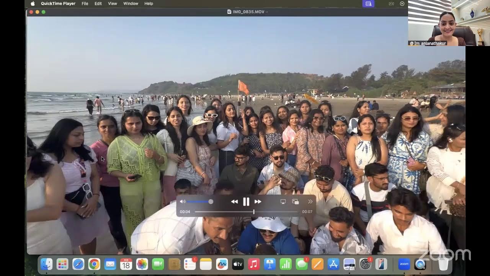Open Mail from the dock
490x276 pixels.
pyautogui.click(x=110, y=264)
